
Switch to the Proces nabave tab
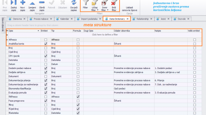point(41,19)
